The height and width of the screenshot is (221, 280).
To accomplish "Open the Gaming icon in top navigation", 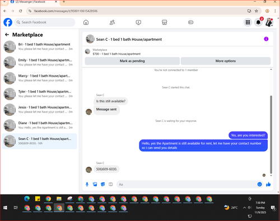I will tap(190, 22).
